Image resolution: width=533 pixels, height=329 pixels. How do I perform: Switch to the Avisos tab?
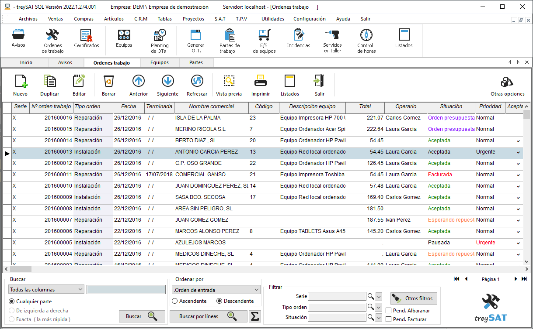(x=65, y=62)
